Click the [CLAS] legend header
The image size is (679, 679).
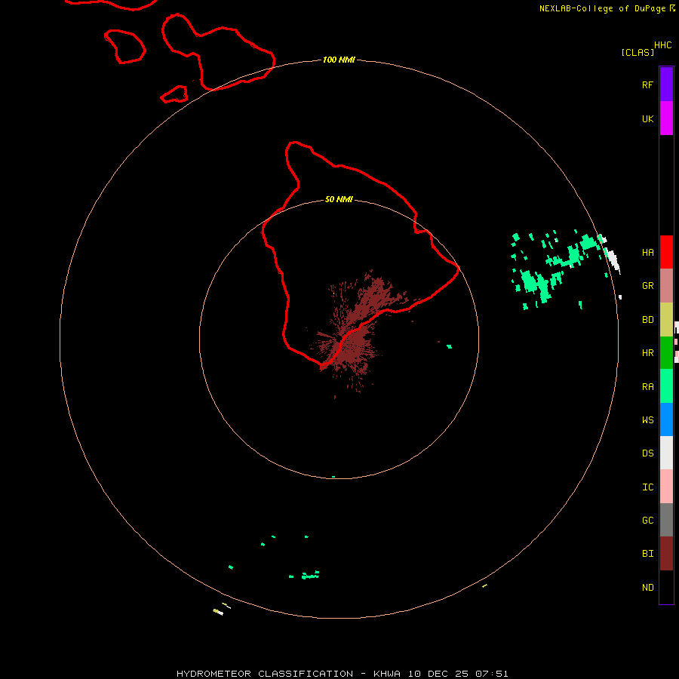638,52
